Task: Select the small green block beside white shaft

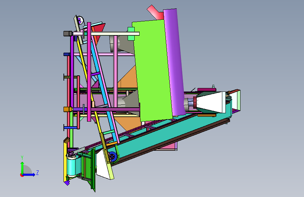Action: pyautogui.click(x=131, y=34)
